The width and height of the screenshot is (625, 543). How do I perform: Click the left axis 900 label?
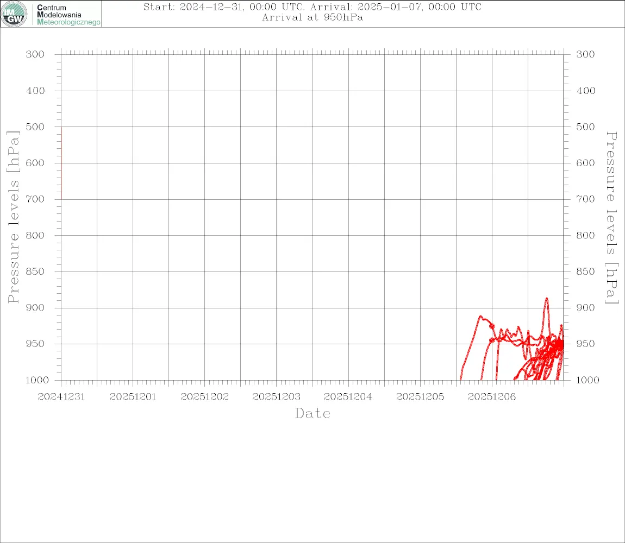click(x=35, y=308)
